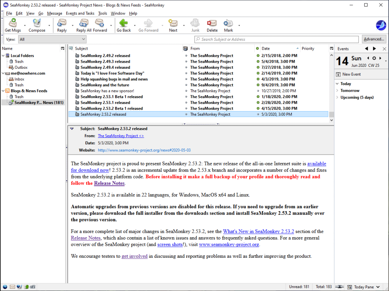Open Browser from status bar icon

5,287
